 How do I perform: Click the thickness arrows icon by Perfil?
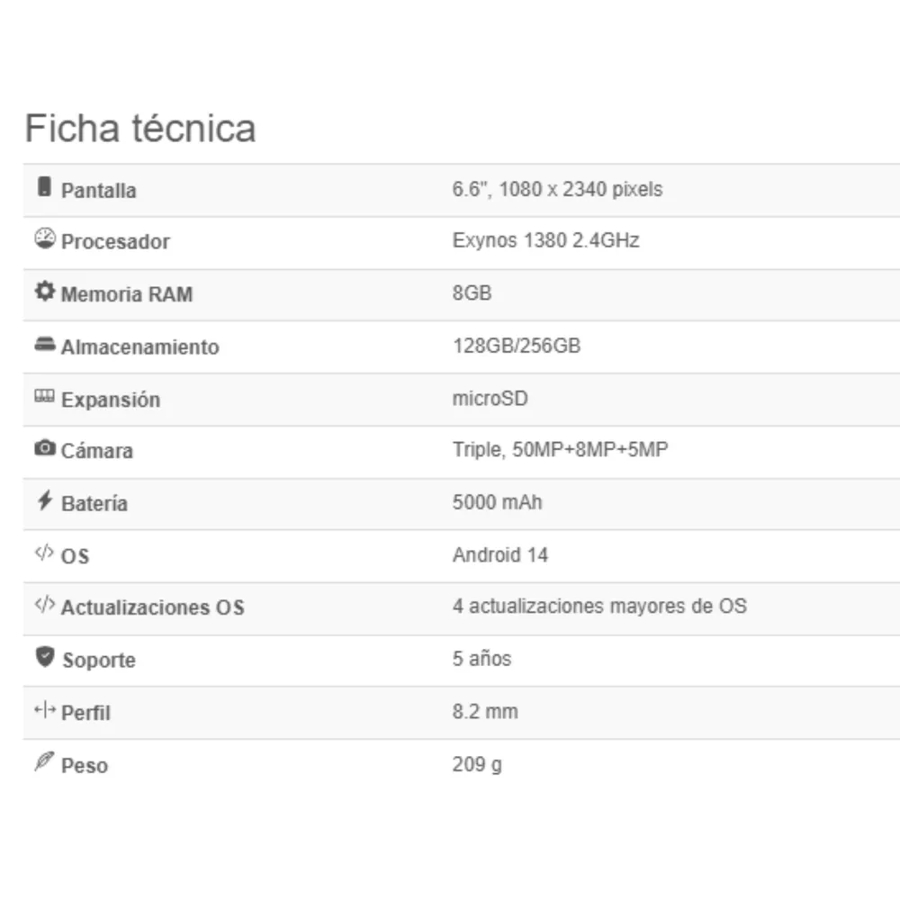45,710
